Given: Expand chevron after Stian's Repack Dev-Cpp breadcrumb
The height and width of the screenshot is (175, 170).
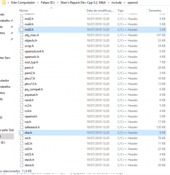Looking at the screenshot, I should (x=109, y=3).
